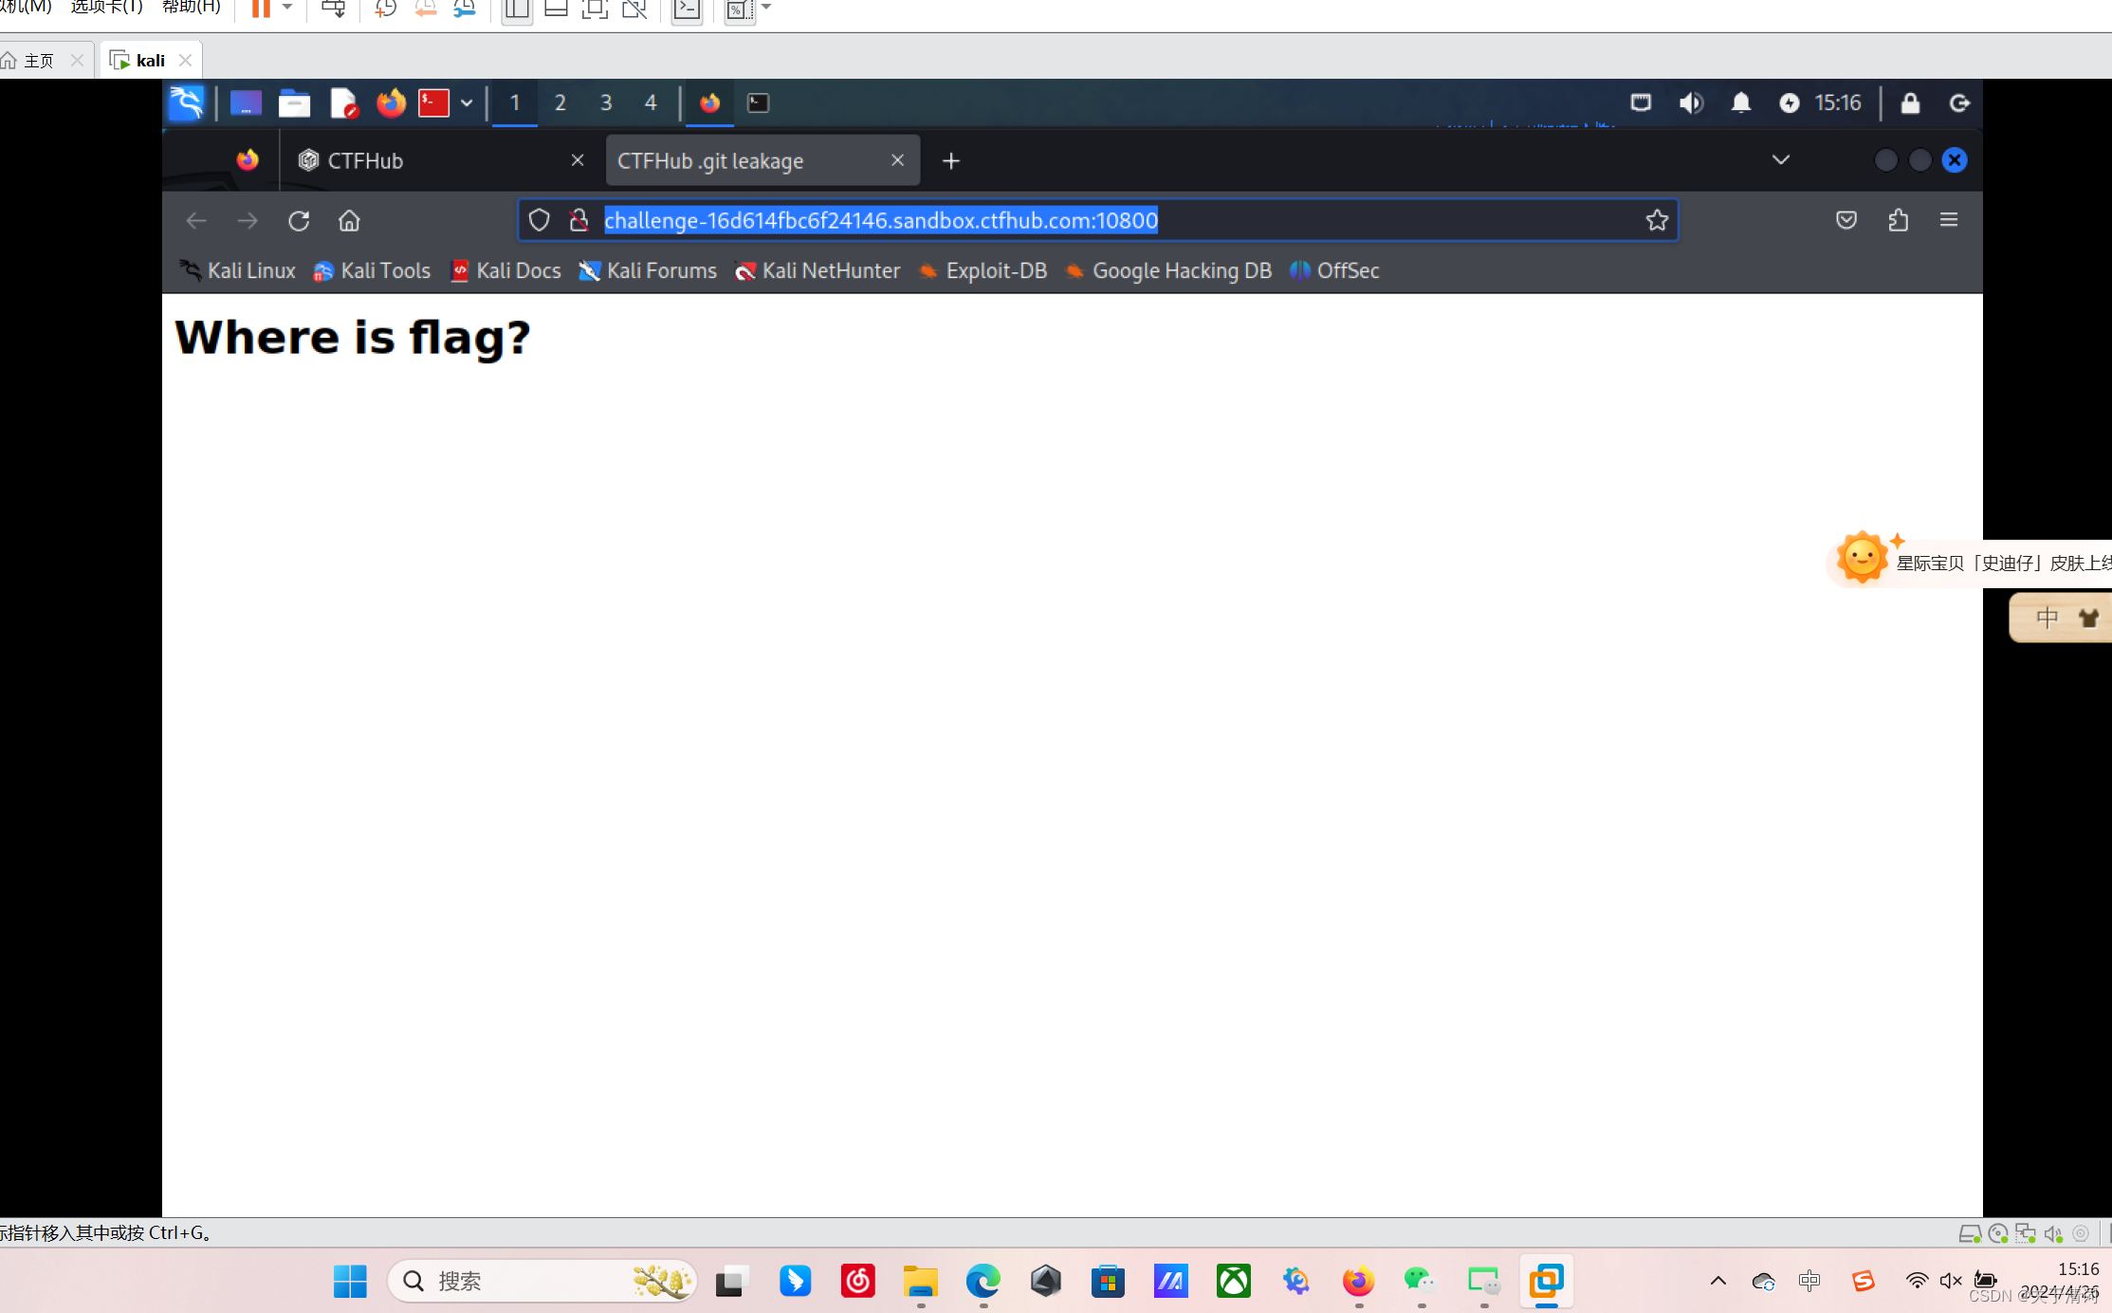Expand the Windows system tray overflow arrow
The image size is (2112, 1313).
coord(1717,1281)
